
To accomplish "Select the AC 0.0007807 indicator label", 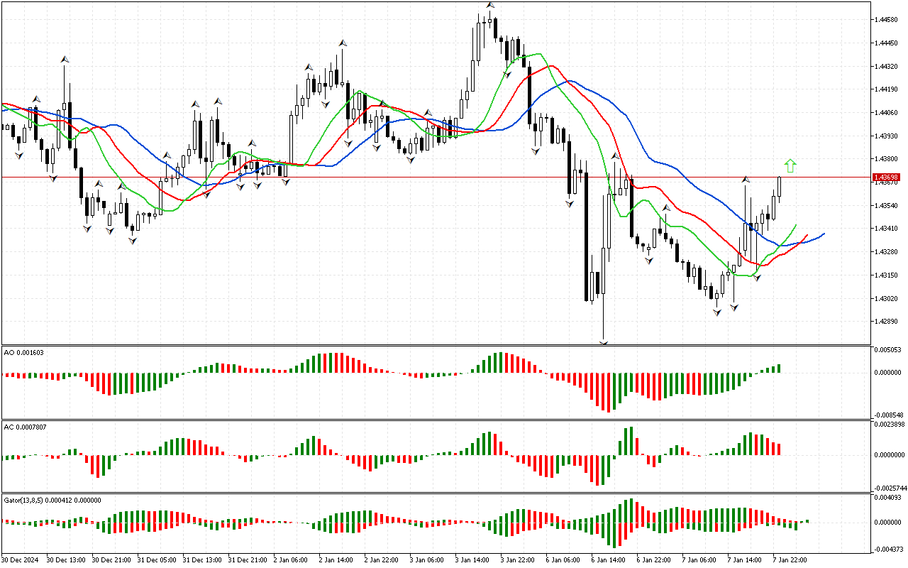I will [24, 427].
